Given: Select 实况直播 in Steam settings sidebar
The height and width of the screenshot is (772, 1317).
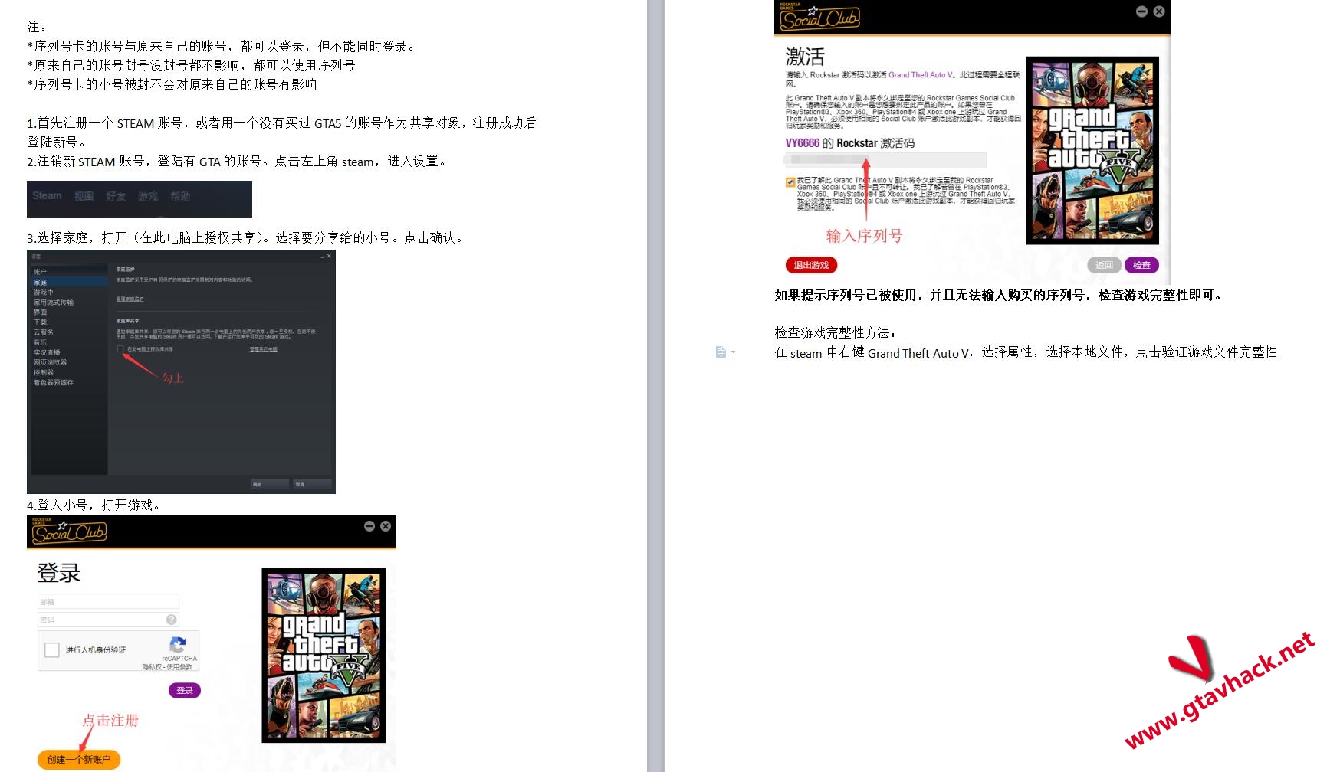Looking at the screenshot, I should [x=69, y=352].
